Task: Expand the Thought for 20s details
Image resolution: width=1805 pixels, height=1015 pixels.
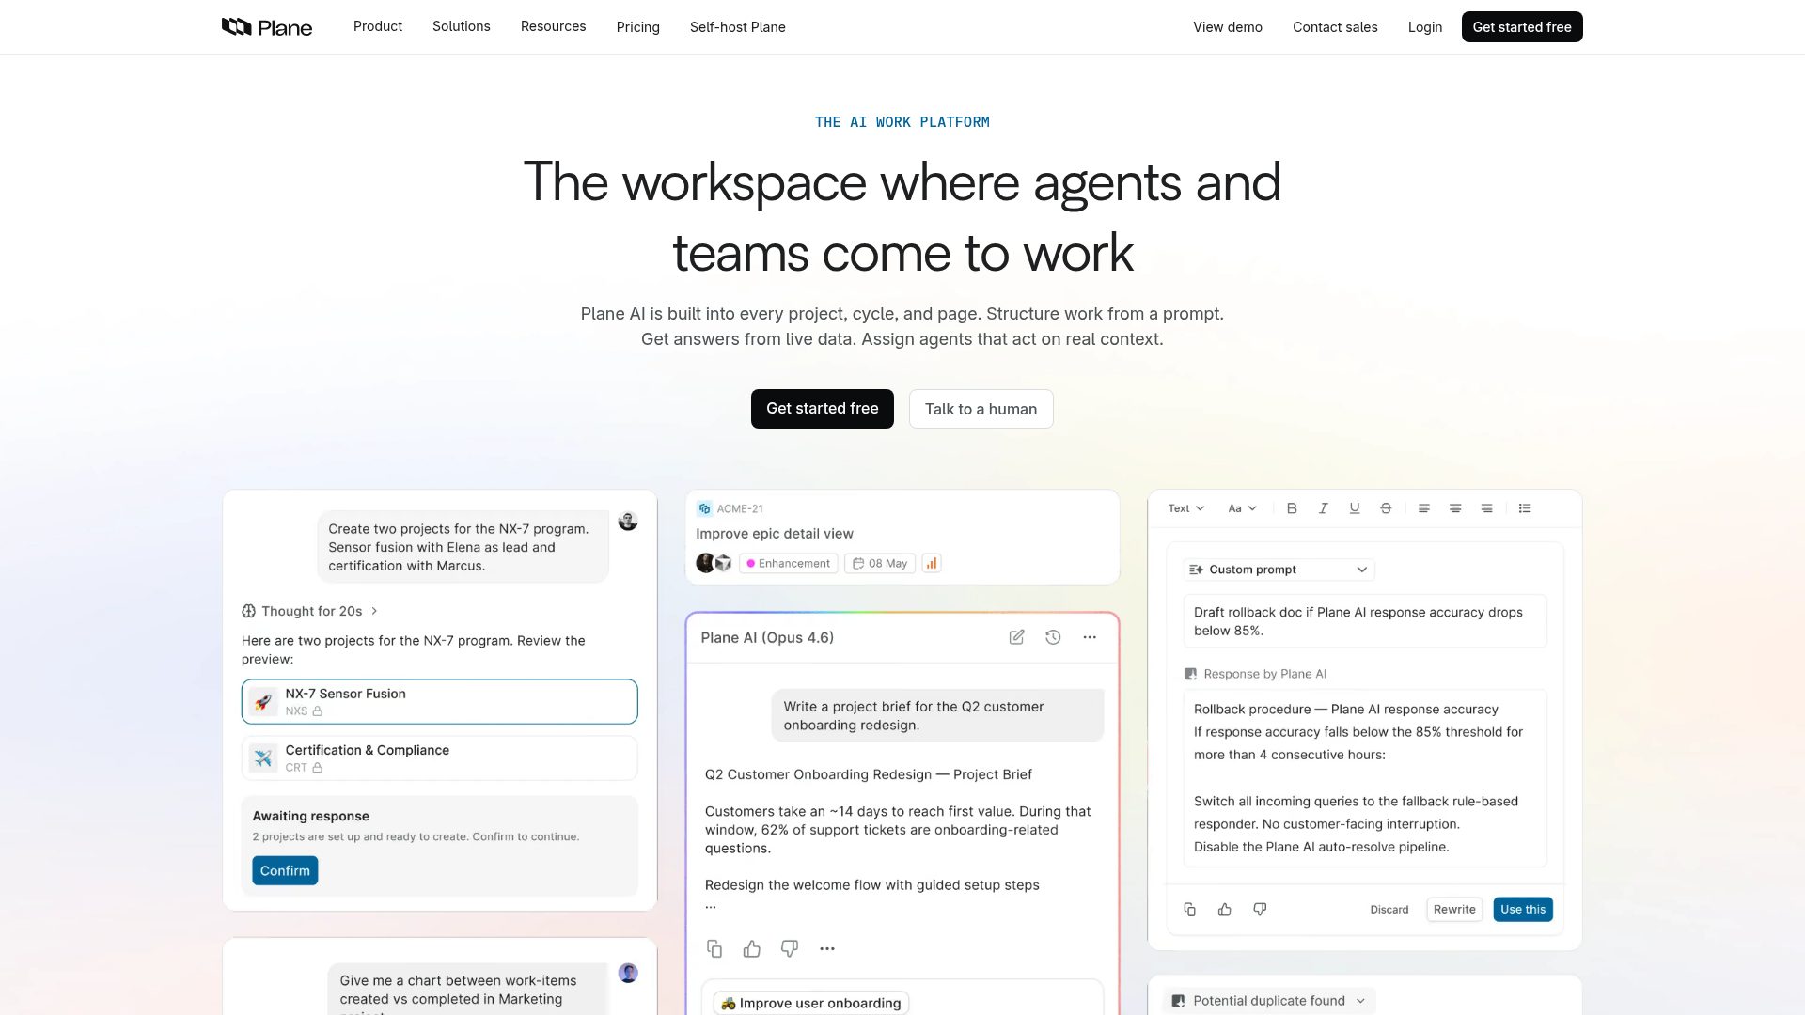Action: pos(310,611)
